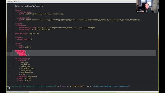
Task: Click the 'accident_count' feature entry
Action: (28, 69)
